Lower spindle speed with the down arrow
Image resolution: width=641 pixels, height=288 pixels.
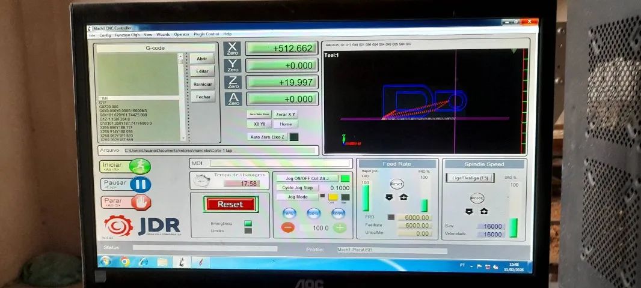[469, 211]
